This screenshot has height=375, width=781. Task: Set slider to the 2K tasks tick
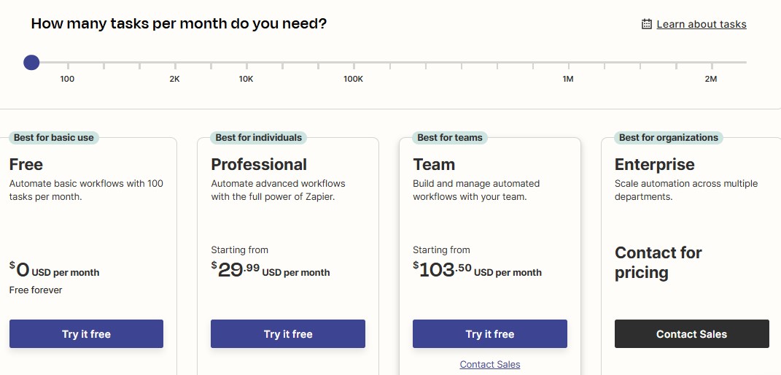[x=175, y=65]
